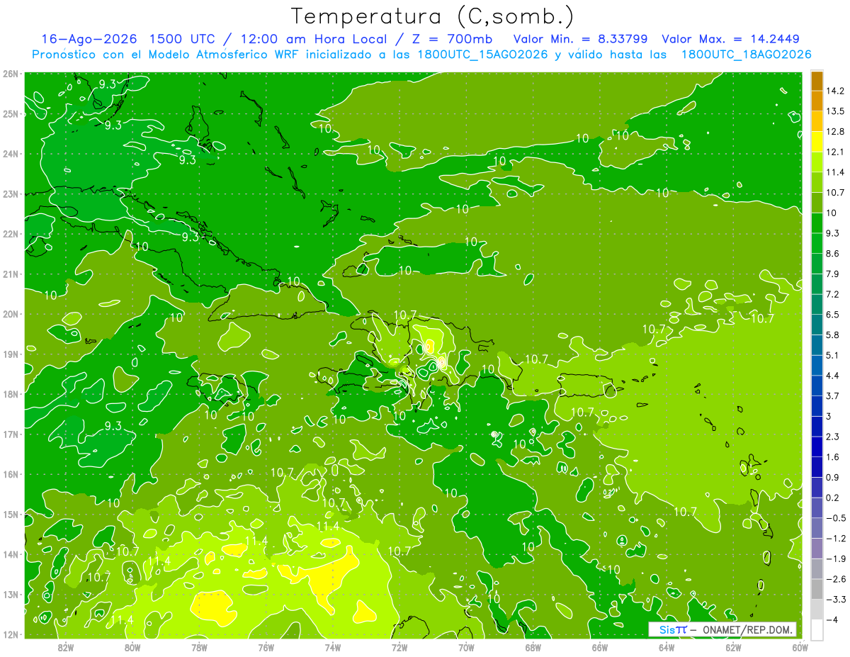
Task: Click the '70W' longitude axis label
Action: tap(466, 646)
